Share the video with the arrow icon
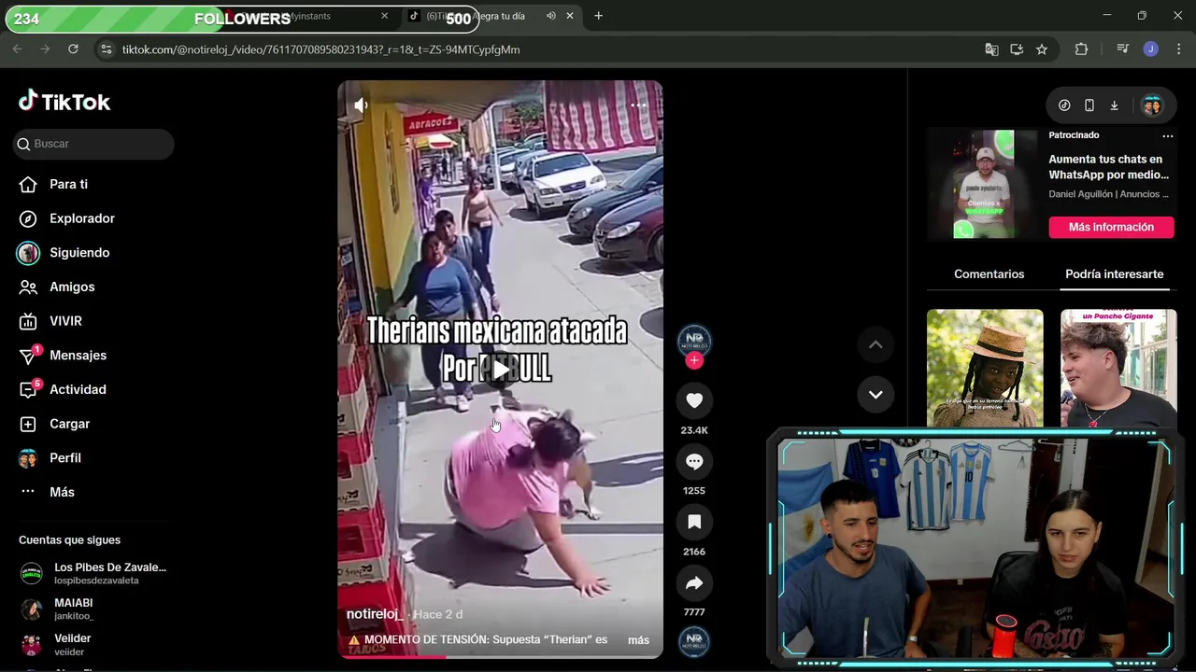1196x672 pixels. 694,583
